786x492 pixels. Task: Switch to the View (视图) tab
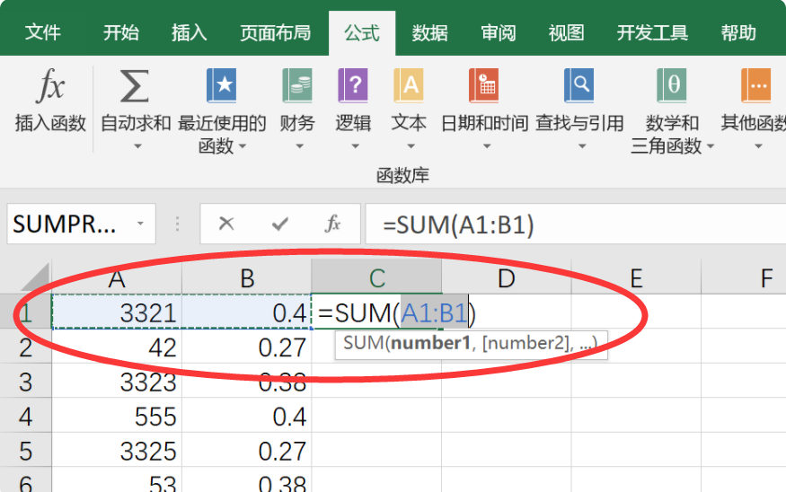566,32
